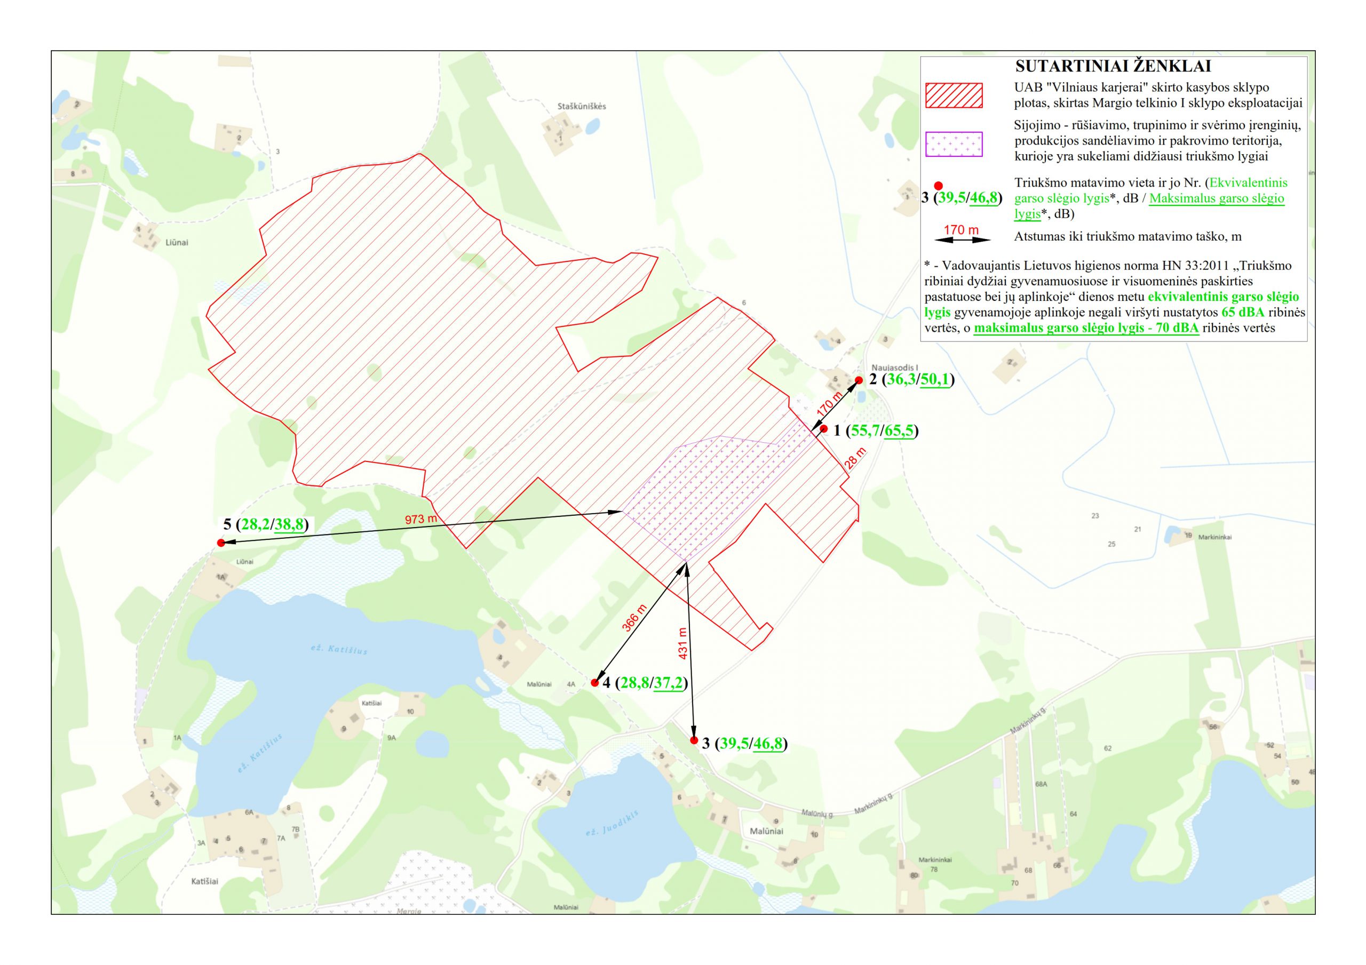Screen dimensions: 1366x965
Task: Click red measurement point number 5
Action: coord(221,543)
